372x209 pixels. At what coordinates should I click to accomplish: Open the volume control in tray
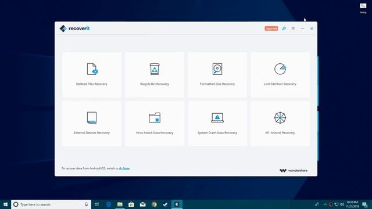[x=342, y=204]
